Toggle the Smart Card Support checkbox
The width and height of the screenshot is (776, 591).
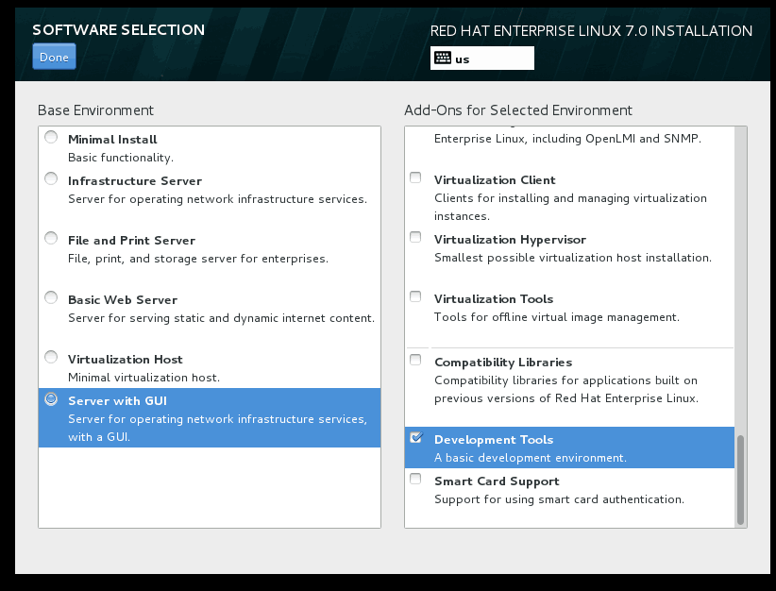point(415,480)
